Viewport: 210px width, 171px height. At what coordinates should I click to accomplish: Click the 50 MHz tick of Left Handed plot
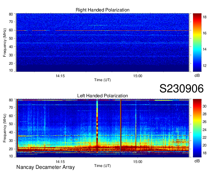(11, 124)
